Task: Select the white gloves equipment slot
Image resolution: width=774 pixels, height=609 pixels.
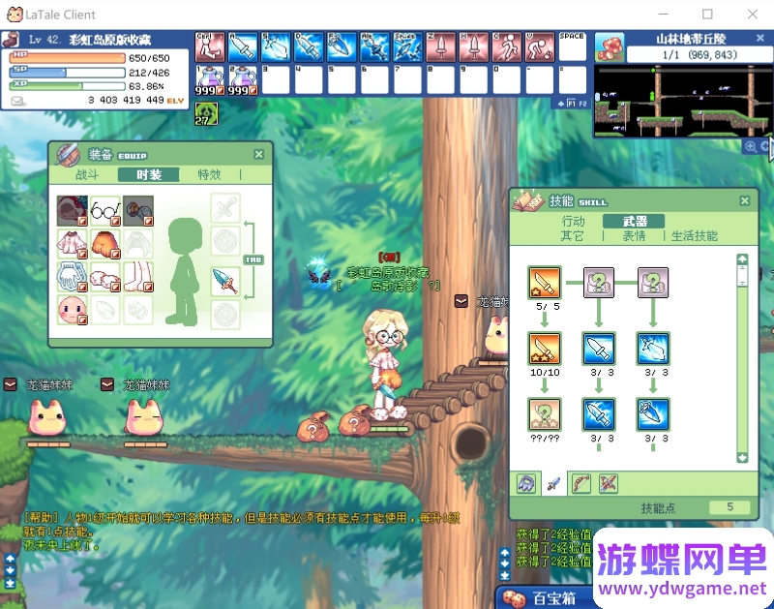Action: tap(73, 276)
